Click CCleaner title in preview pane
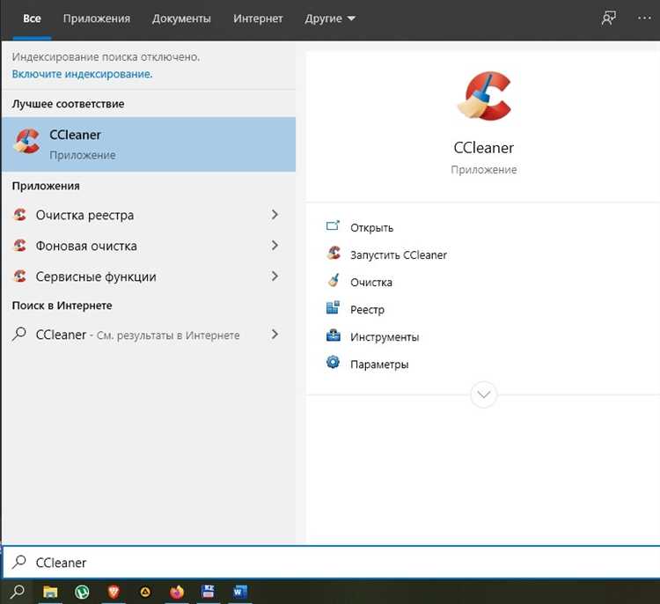The image size is (660, 604). (x=484, y=148)
